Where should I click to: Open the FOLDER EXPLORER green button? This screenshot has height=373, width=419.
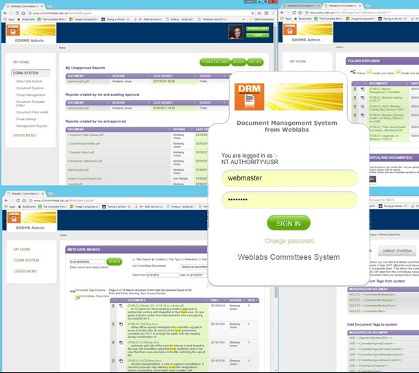point(214,62)
